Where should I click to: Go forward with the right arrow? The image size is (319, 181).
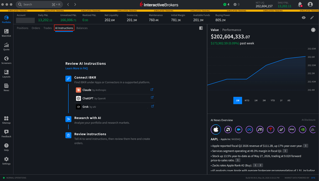click(x=75, y=4)
